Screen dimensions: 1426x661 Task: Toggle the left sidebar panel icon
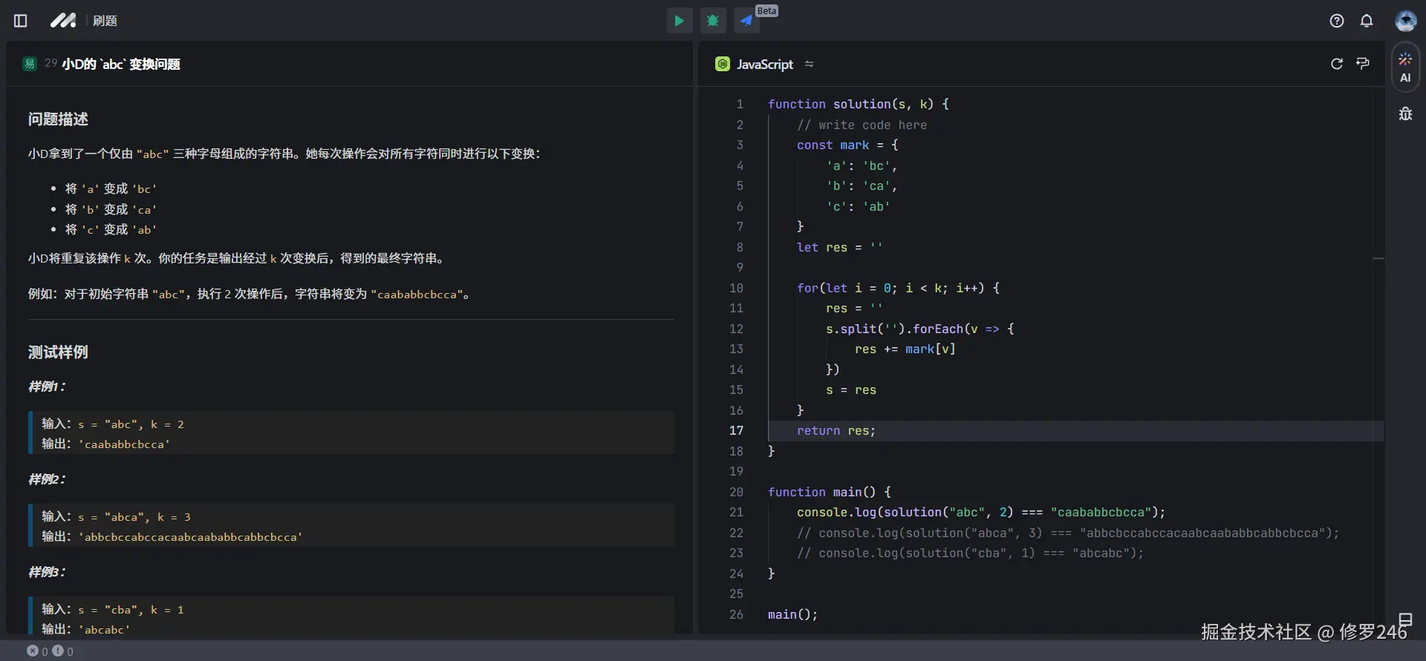click(x=21, y=21)
